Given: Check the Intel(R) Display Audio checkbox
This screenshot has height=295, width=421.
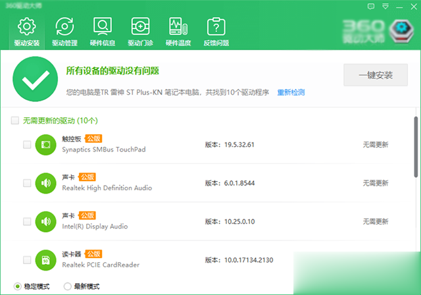Looking at the screenshot, I should 27,222.
